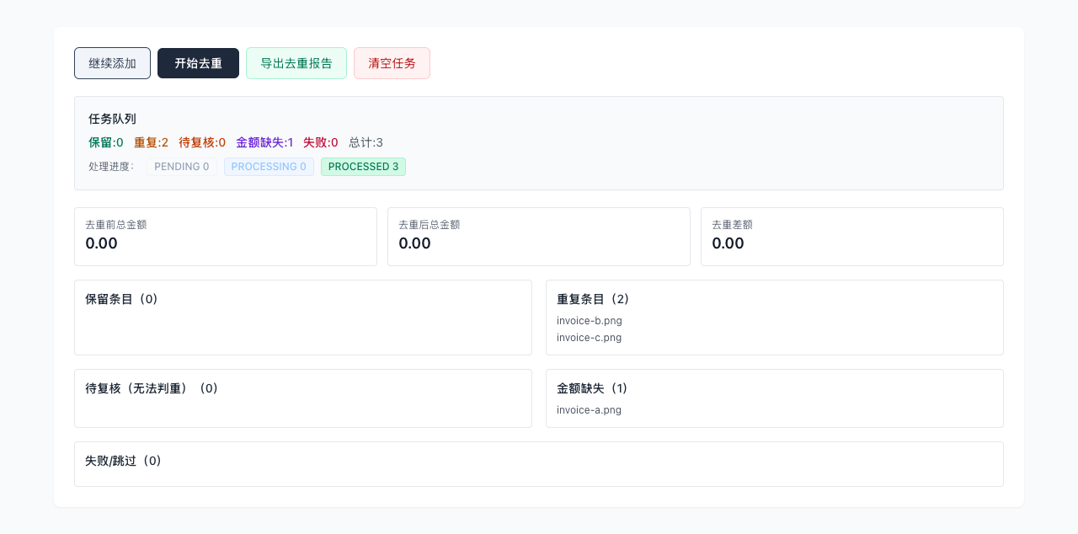
Task: Click the PROCESSING 0 status badge
Action: 269,167
